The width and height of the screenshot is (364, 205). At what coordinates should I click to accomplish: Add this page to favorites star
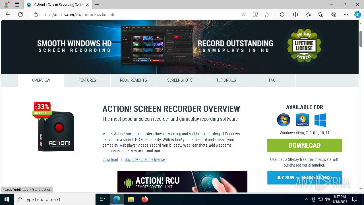point(267,15)
